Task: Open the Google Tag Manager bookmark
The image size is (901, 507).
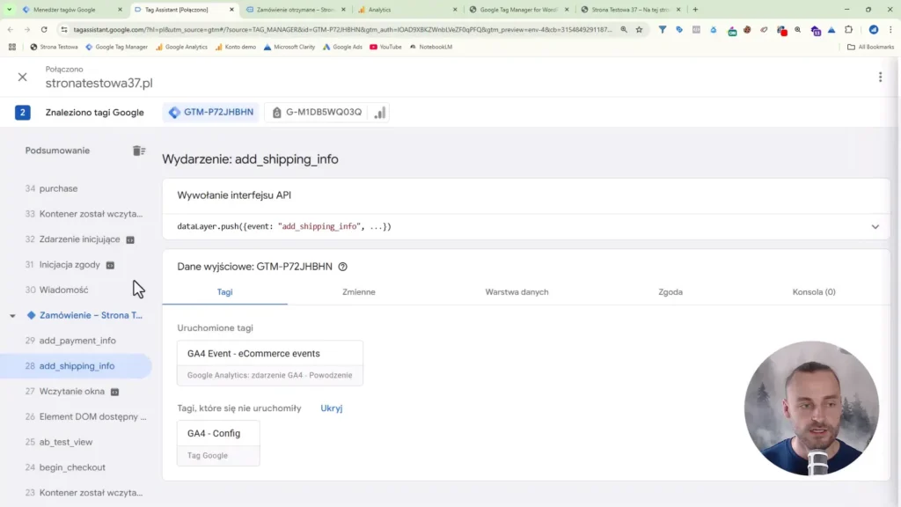Action: tap(117, 47)
